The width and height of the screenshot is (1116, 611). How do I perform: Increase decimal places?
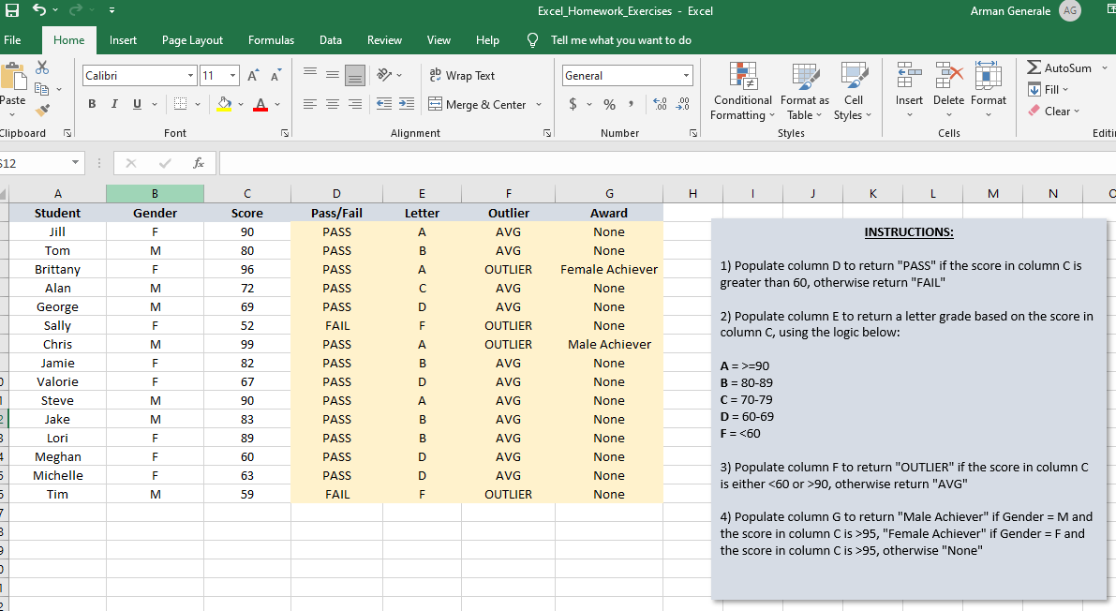[660, 104]
